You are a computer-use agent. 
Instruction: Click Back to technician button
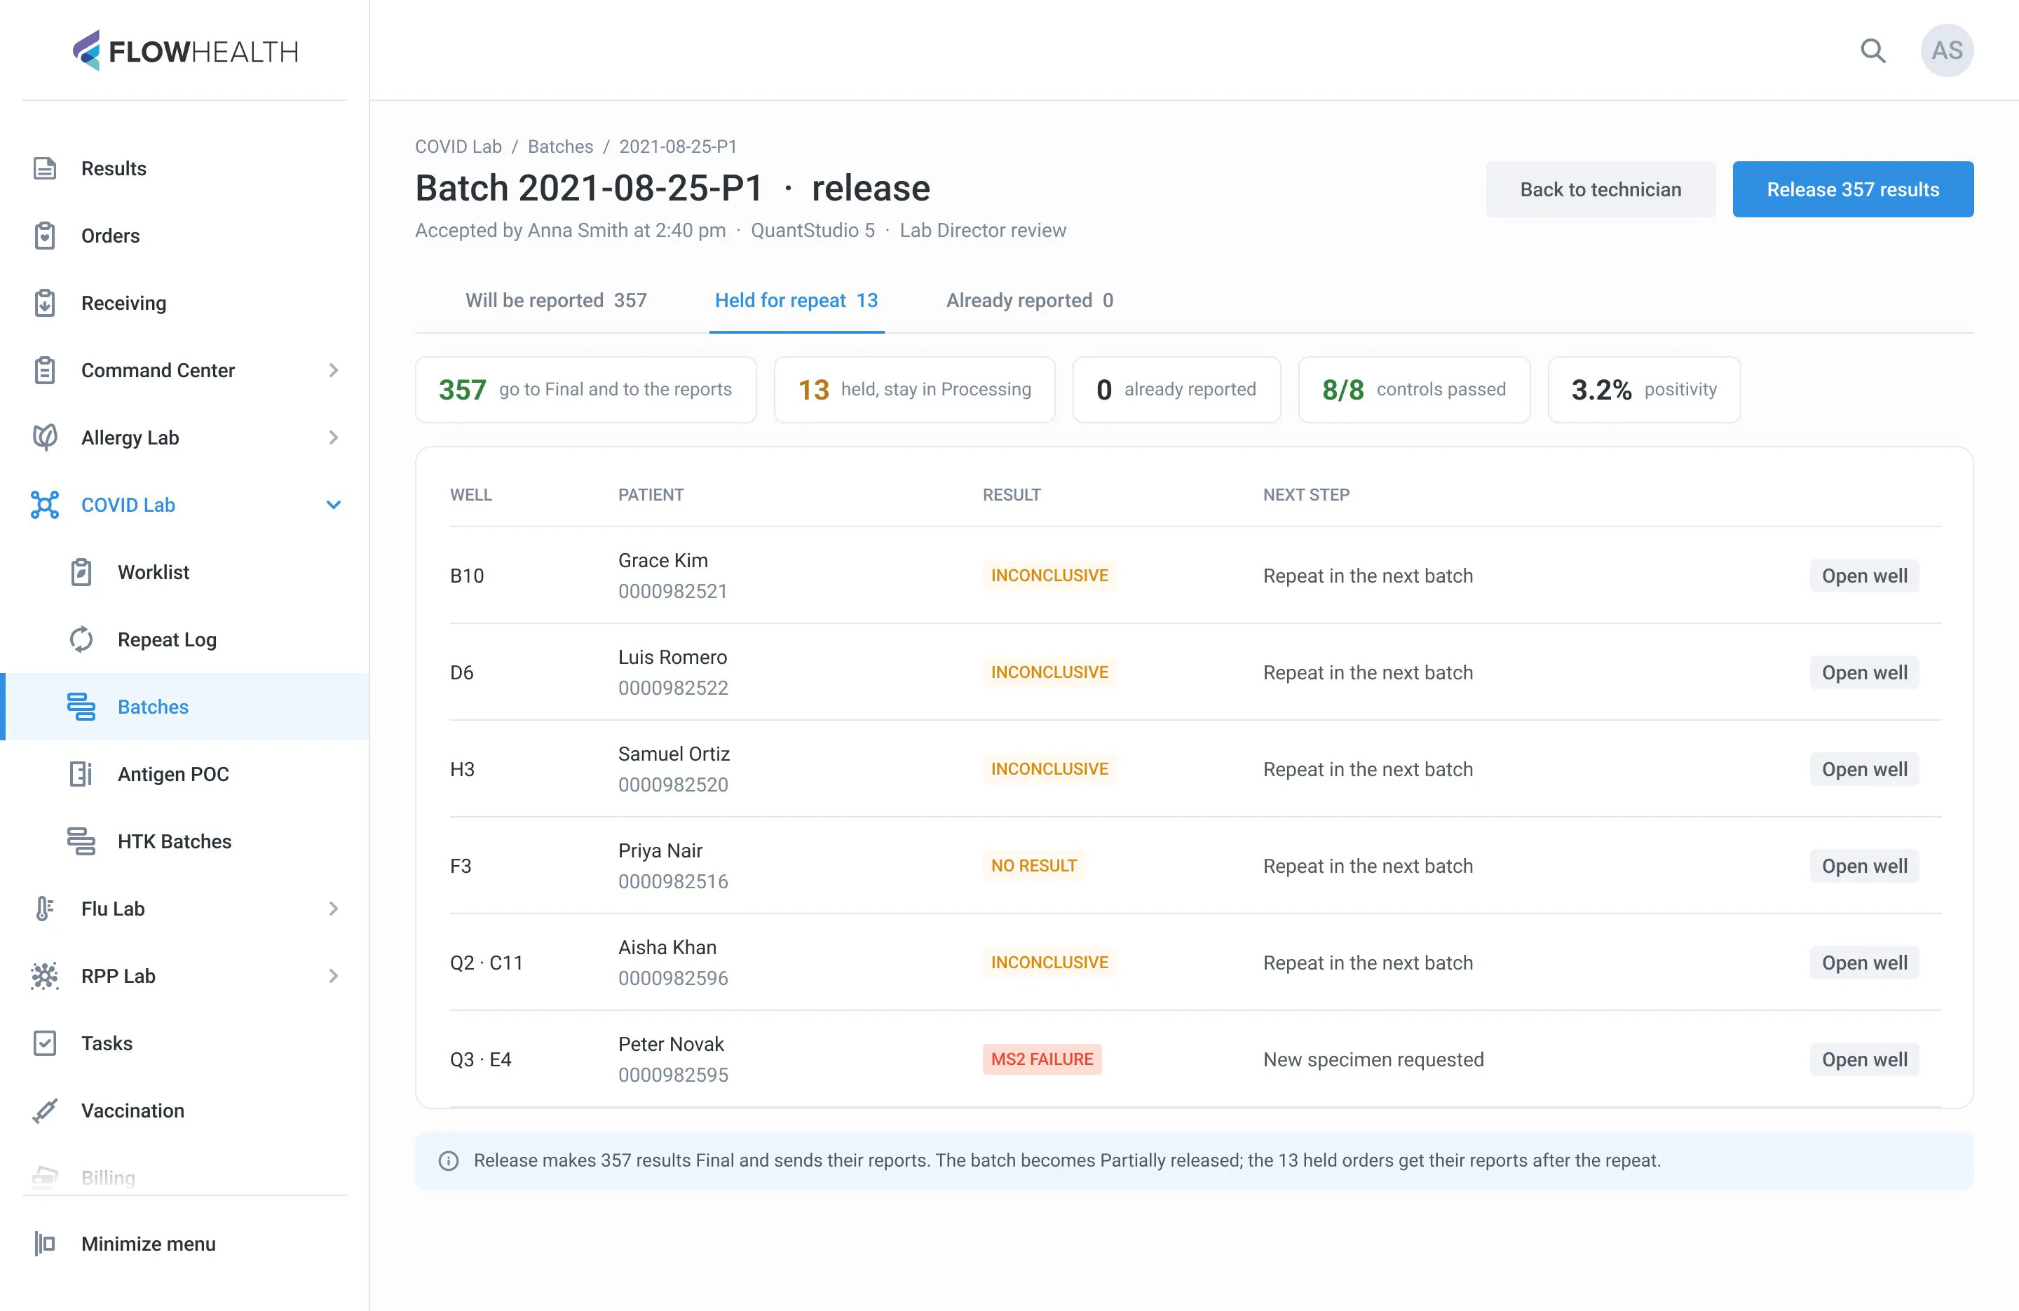1600,189
